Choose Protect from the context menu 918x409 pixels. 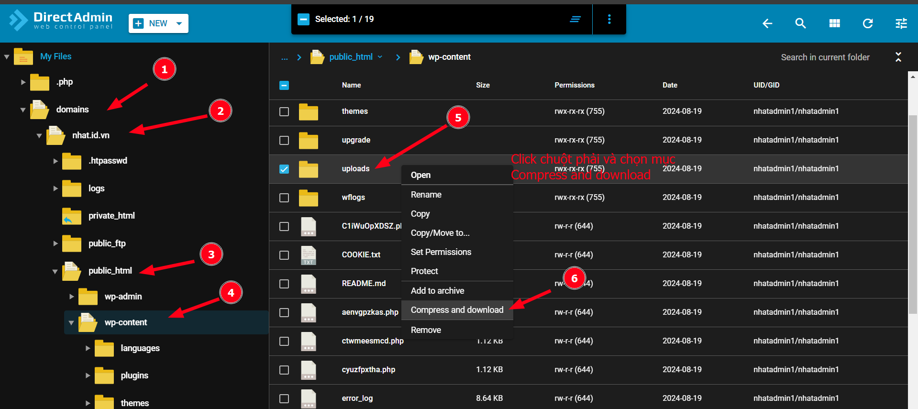(457, 271)
